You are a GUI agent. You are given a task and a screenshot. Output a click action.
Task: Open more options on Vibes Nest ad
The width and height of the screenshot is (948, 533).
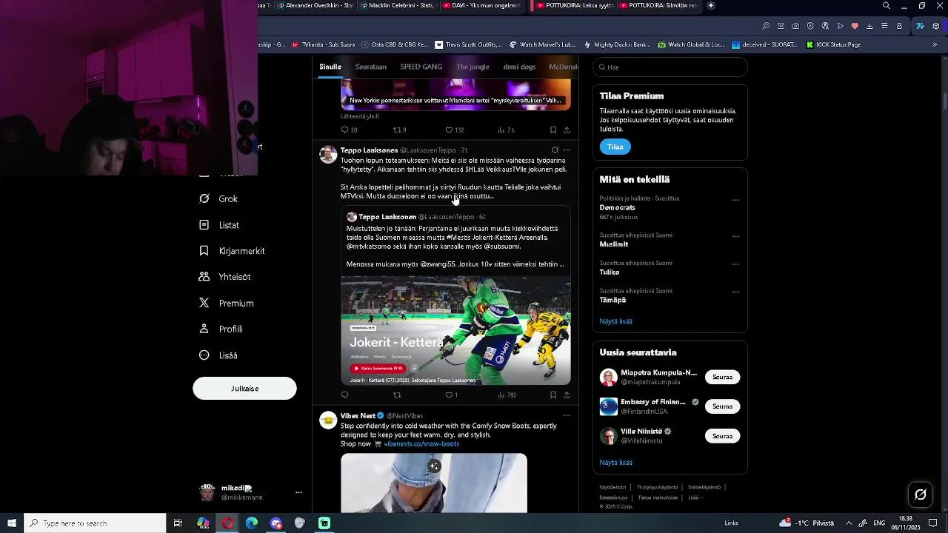(567, 415)
